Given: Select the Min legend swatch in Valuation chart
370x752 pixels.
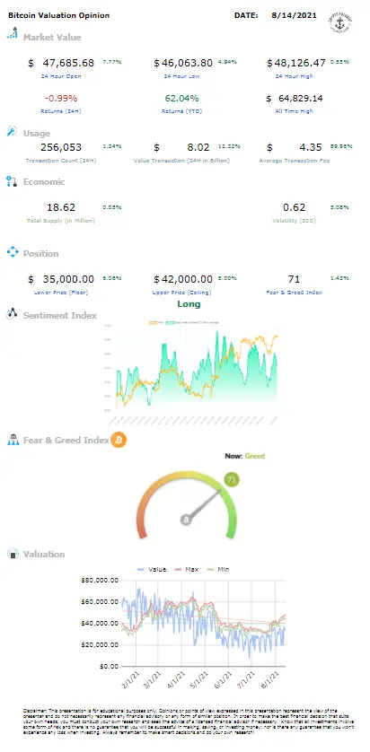Looking at the screenshot, I should click(211, 569).
